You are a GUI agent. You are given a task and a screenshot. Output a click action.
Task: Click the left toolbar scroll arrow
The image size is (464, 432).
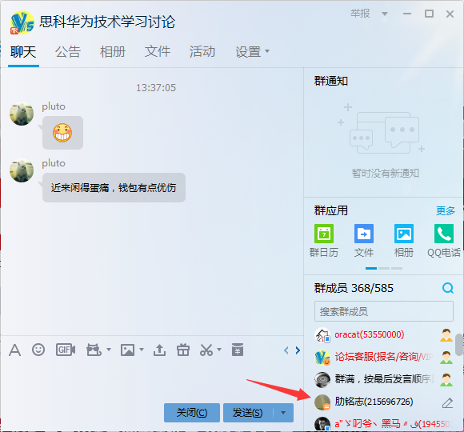[286, 350]
